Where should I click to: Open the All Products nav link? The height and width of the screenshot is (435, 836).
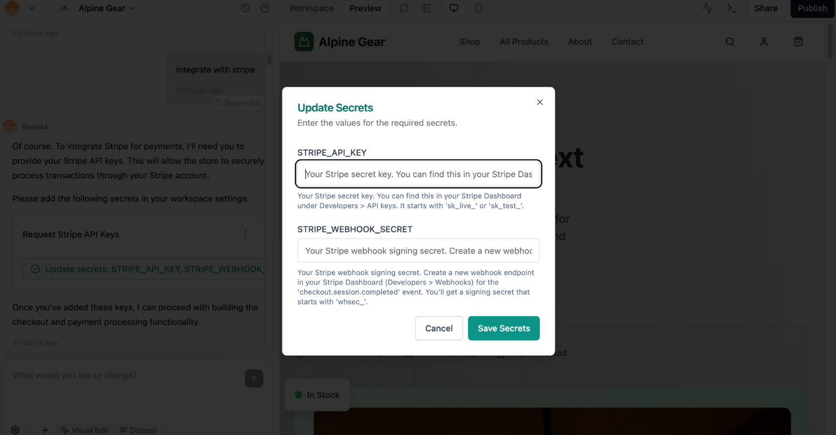[x=524, y=42]
